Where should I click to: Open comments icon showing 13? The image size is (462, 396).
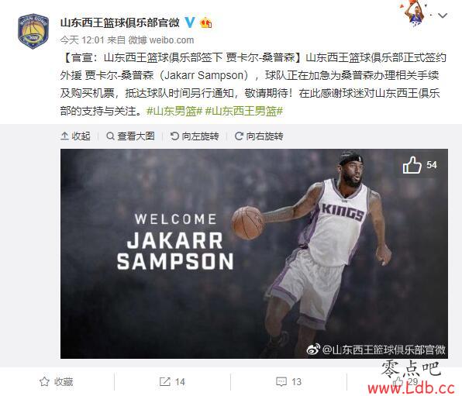[288, 382]
